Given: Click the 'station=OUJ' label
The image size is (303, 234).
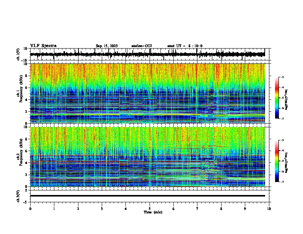Looking at the screenshot, I should (x=142, y=46).
